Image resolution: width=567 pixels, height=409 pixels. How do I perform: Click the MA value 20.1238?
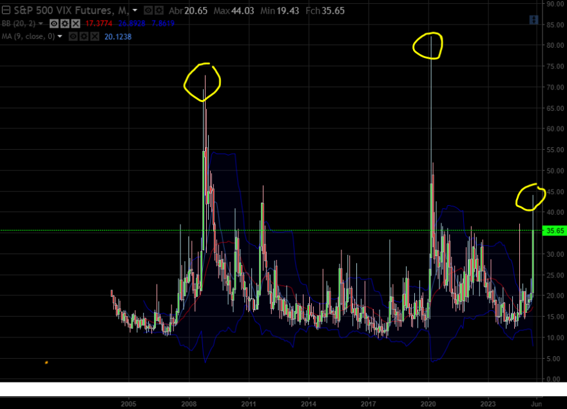[x=118, y=37]
